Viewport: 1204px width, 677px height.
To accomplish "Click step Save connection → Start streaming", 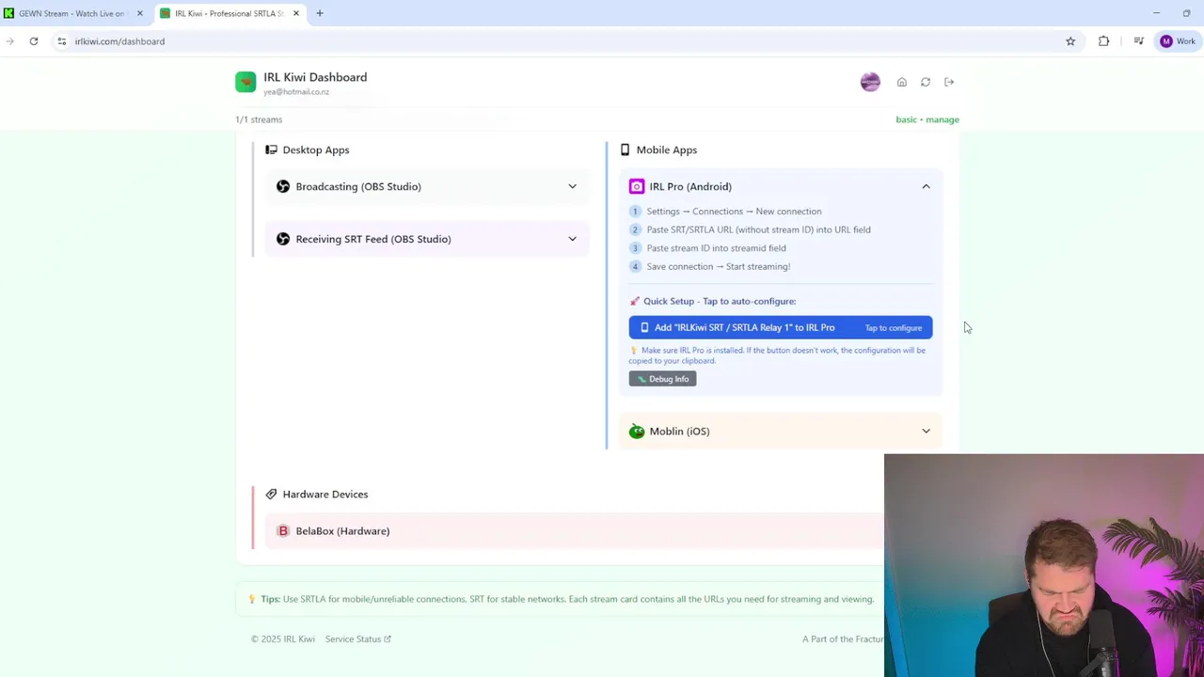I will pyautogui.click(x=719, y=266).
